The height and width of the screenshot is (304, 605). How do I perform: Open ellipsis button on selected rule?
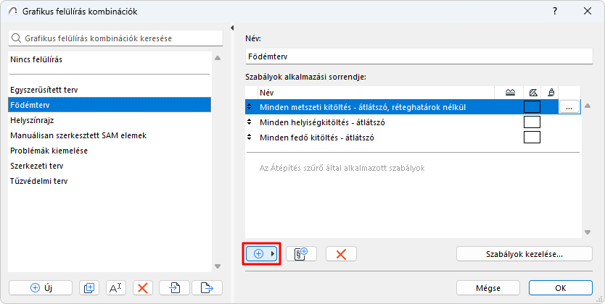569,107
